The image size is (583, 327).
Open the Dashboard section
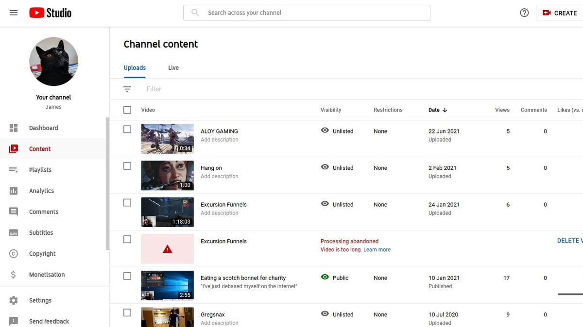(43, 128)
